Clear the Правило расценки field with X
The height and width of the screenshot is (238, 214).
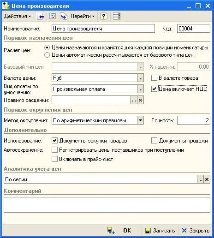click(140, 100)
